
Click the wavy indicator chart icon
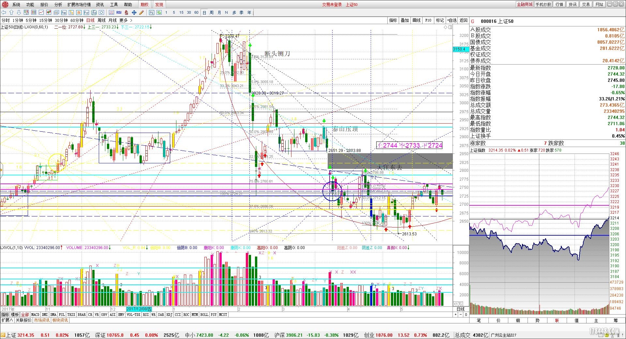click(x=112, y=12)
